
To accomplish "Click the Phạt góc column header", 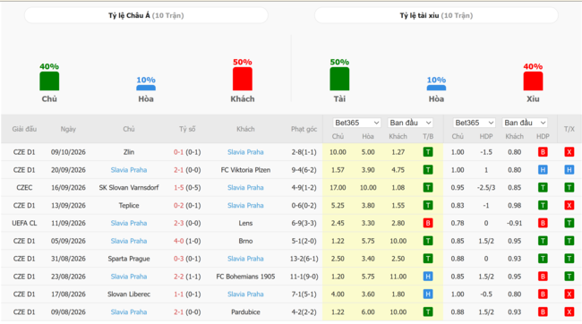I will click(x=304, y=129).
